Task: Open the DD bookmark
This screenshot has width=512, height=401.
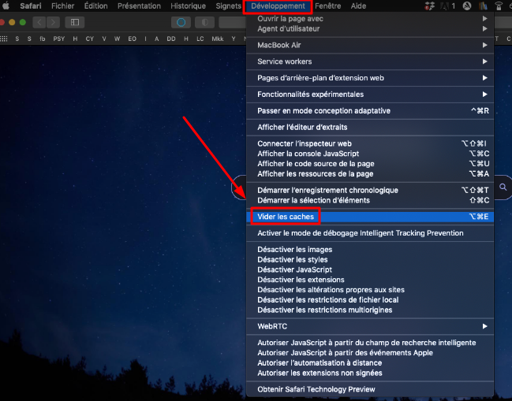Action: pyautogui.click(x=170, y=39)
